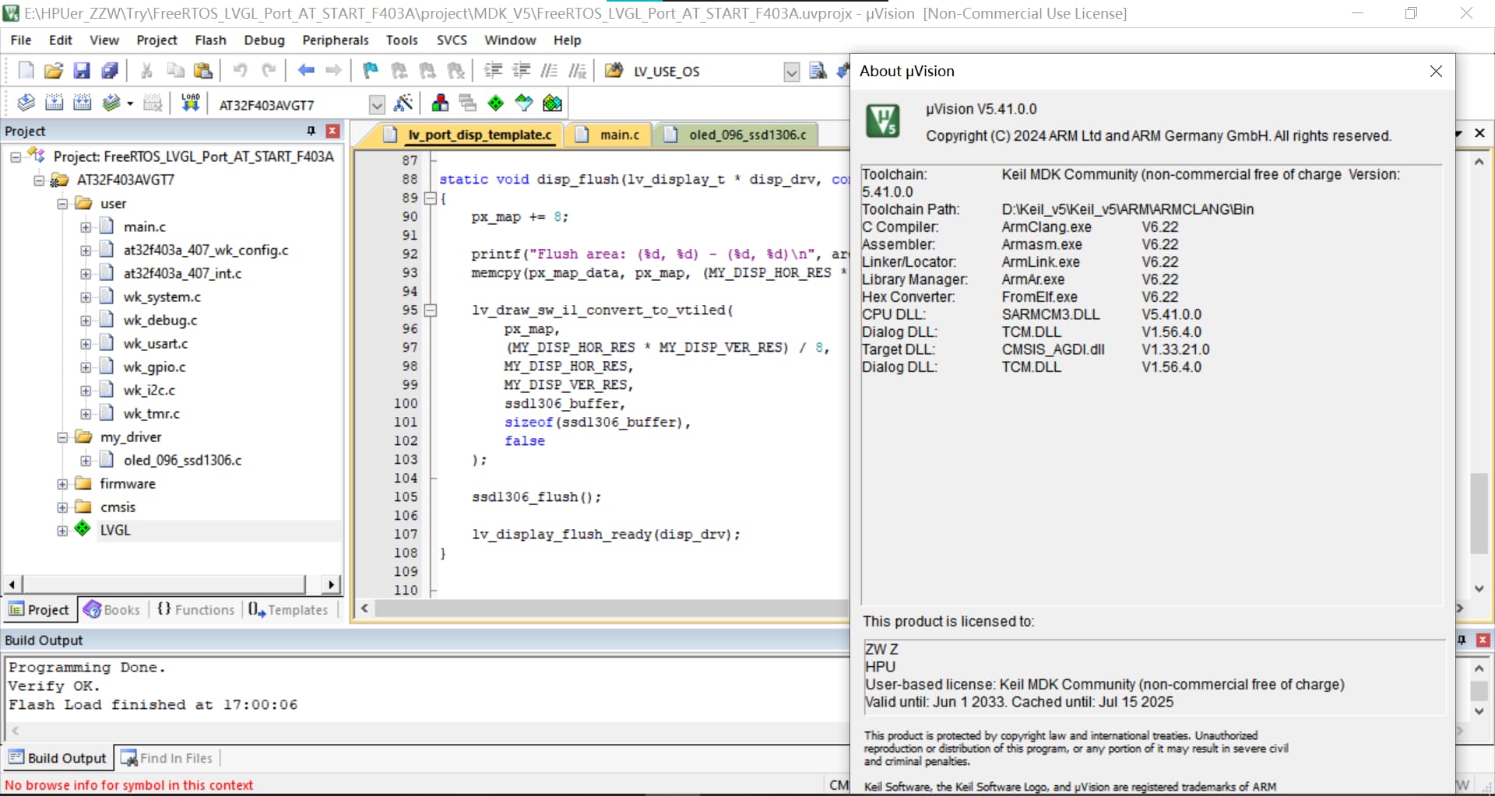Expand the firmware group

click(x=62, y=484)
